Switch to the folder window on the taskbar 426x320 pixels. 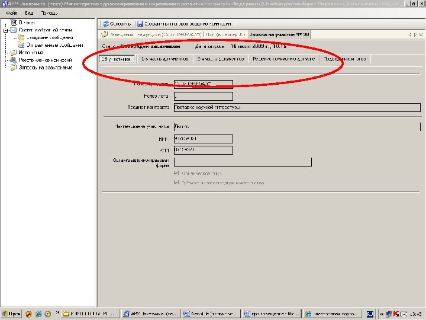(90, 314)
